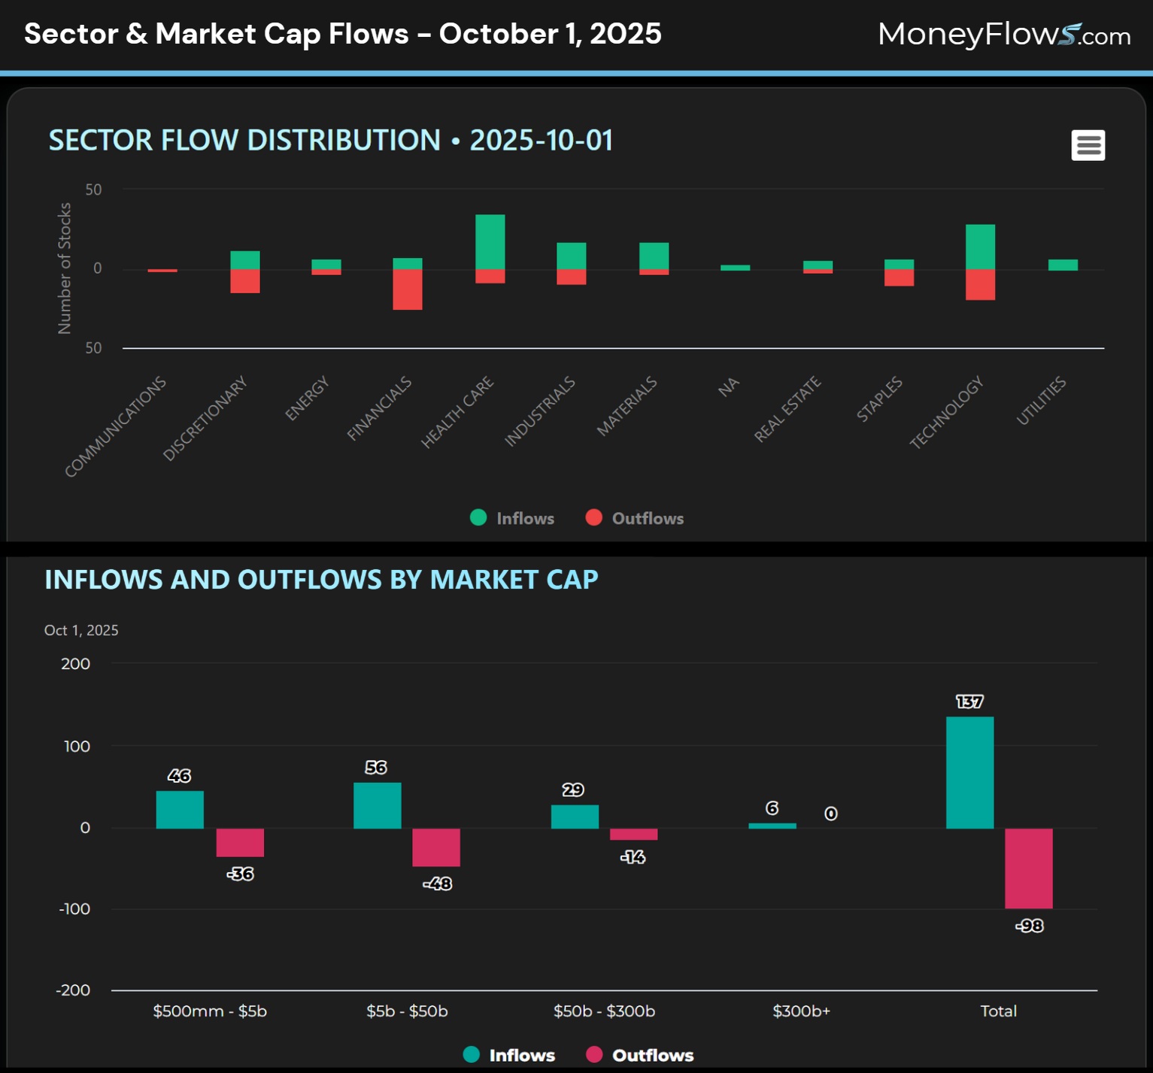Click the $5b - $50b inflows bar
The height and width of the screenshot is (1073, 1153).
[x=377, y=805]
